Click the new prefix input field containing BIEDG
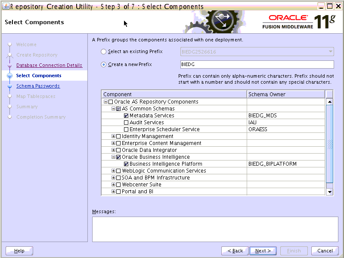Image resolution: width=344 pixels, height=258 pixels. [x=257, y=64]
